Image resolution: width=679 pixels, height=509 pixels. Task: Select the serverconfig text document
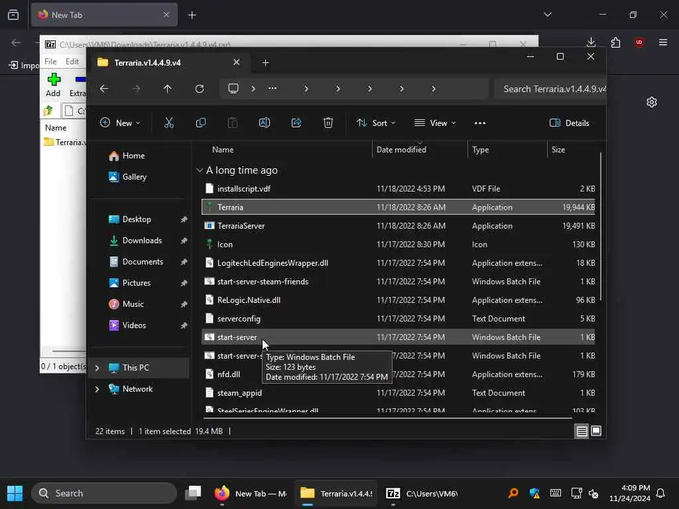click(x=398, y=319)
